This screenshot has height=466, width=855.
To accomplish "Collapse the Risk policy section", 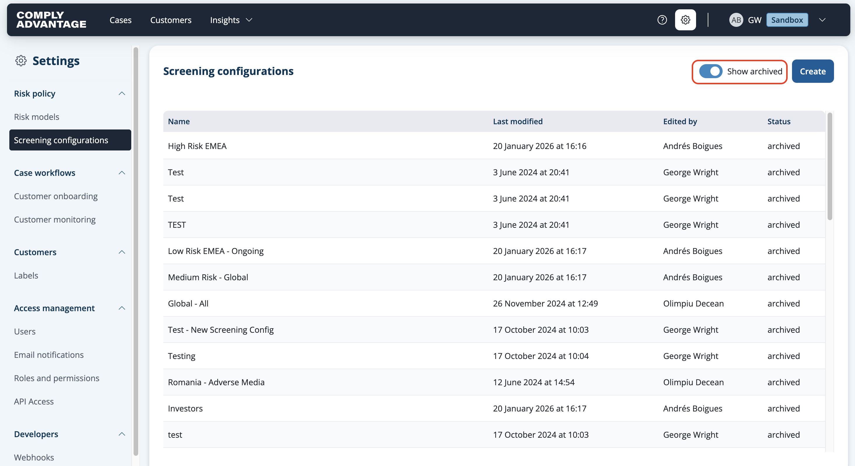I will (x=122, y=94).
